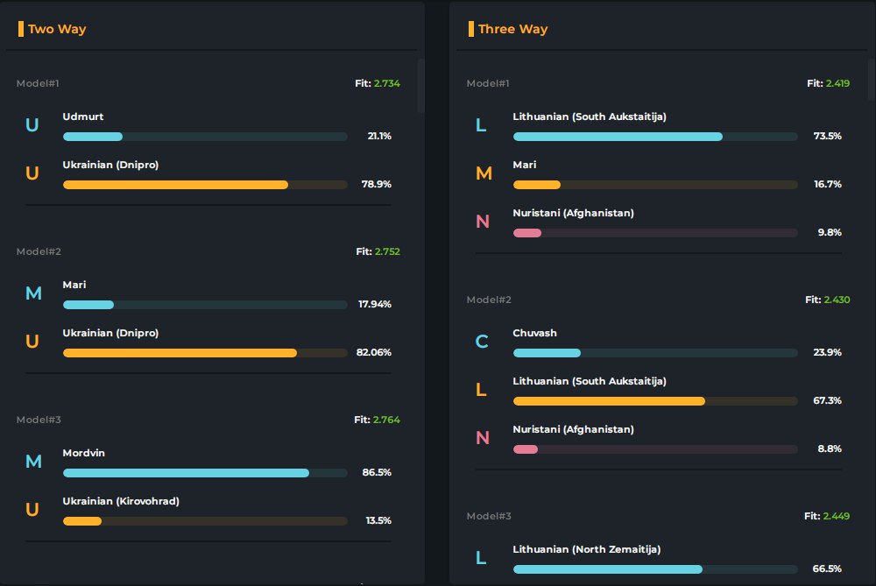Click the Fit 2.430 value in Three Way Model#2
The width and height of the screenshot is (876, 586).
click(836, 300)
